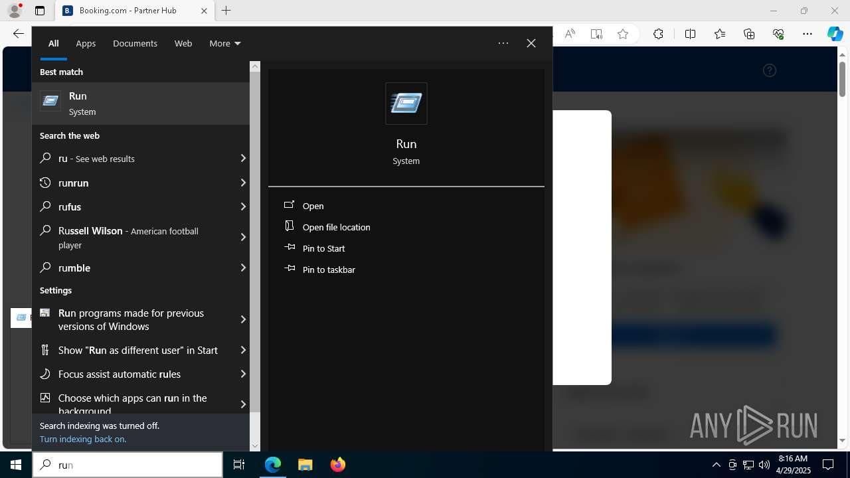
Task: Open Firefox from the taskbar
Action: point(338,465)
